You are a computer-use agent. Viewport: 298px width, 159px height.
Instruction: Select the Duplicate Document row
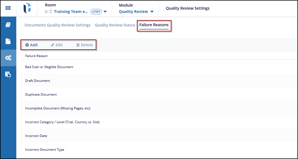pos(41,95)
